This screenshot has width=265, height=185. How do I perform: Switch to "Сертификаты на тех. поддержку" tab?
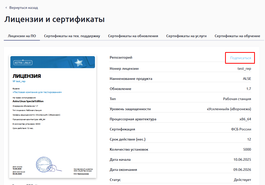[72, 36]
